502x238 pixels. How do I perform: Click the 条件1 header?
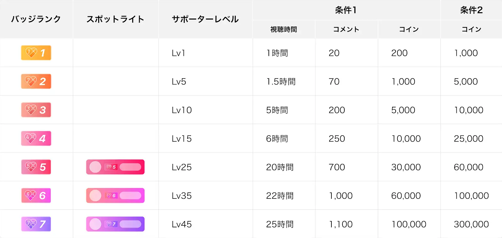346,10
